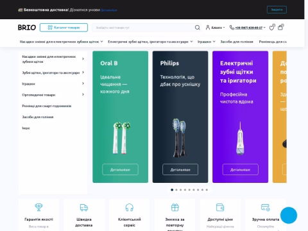Open the product catalog button

click(64, 28)
